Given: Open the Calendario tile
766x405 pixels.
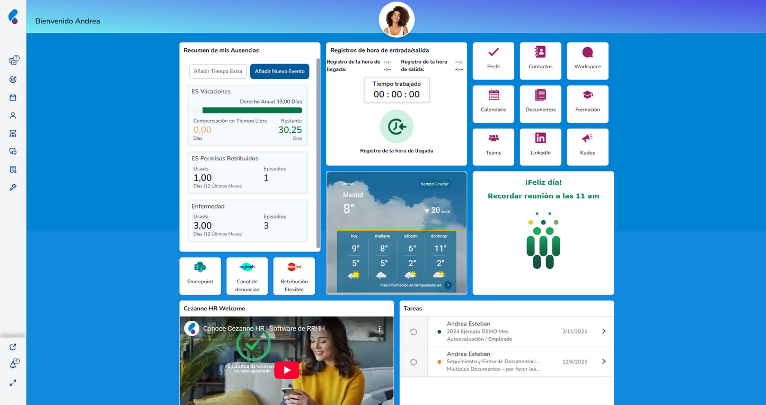Looking at the screenshot, I should [x=493, y=104].
